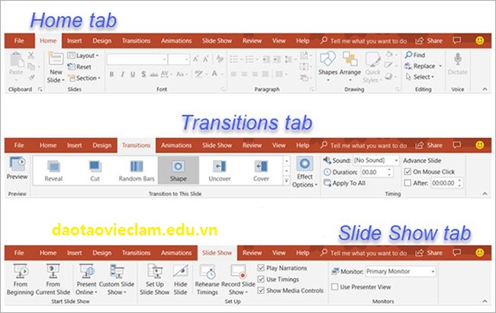496x313 pixels.
Task: Click smiley feedback icon in Home tab ribbon
Action: [x=479, y=40]
